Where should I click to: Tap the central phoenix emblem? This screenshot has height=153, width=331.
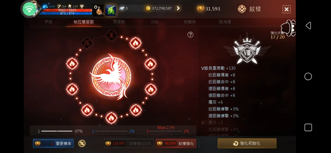click(111, 76)
